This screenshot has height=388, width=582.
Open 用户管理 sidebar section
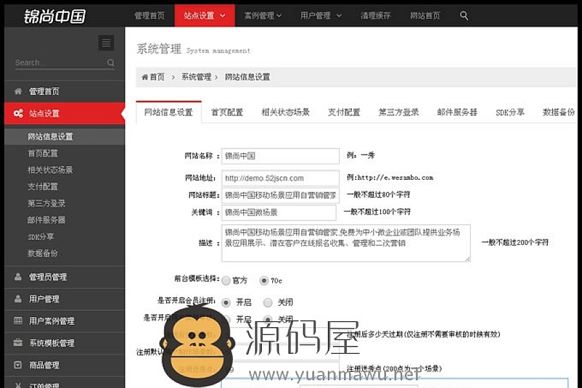[x=65, y=299]
